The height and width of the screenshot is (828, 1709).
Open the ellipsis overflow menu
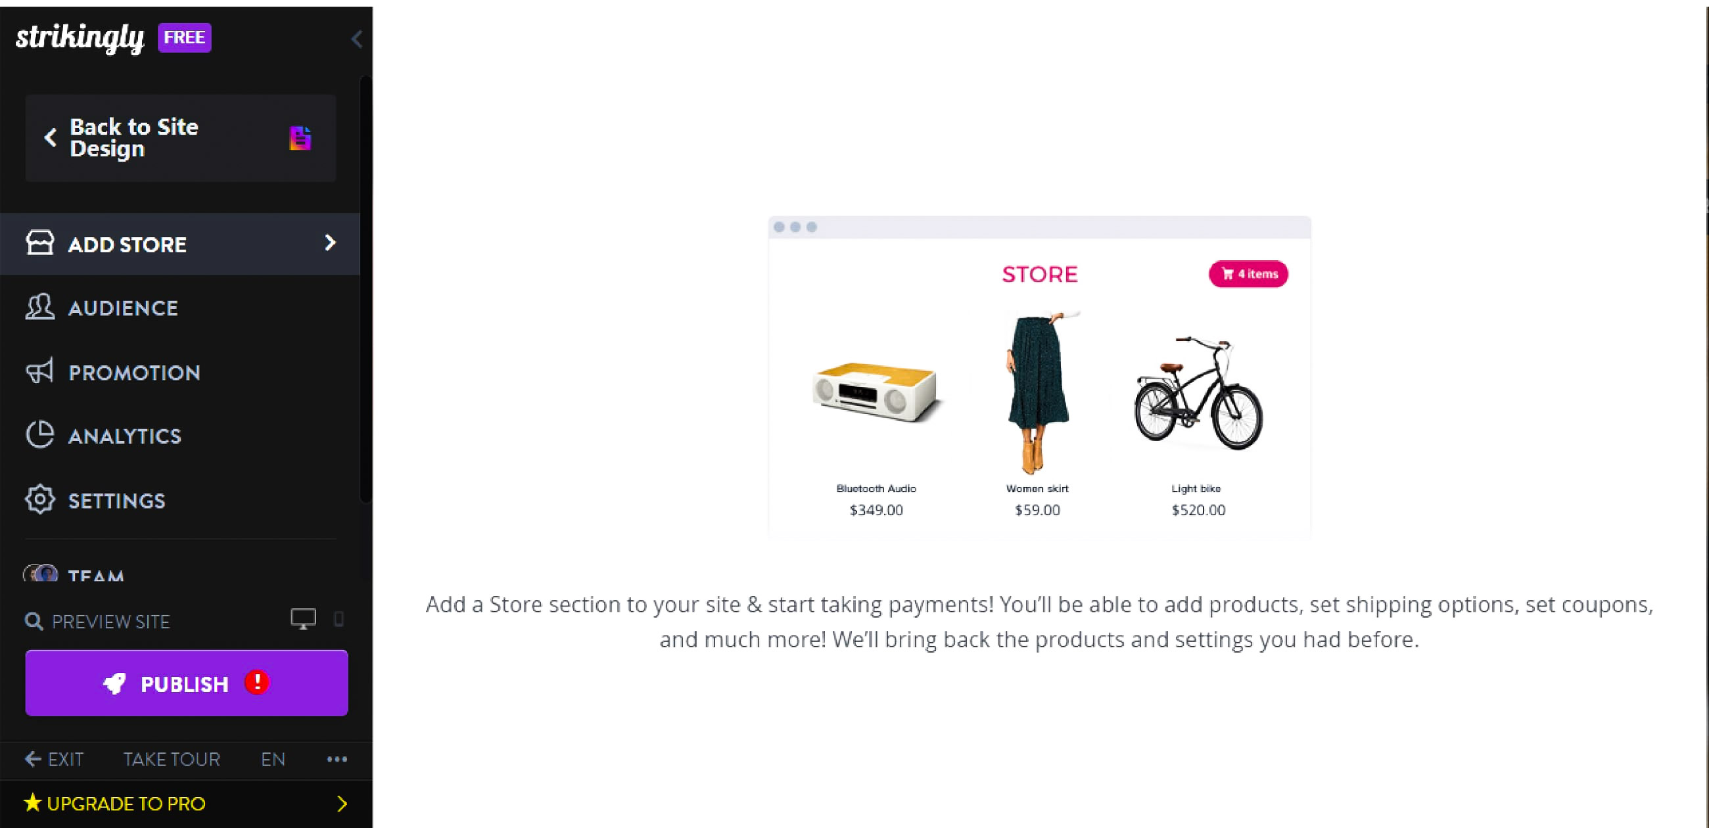337,759
